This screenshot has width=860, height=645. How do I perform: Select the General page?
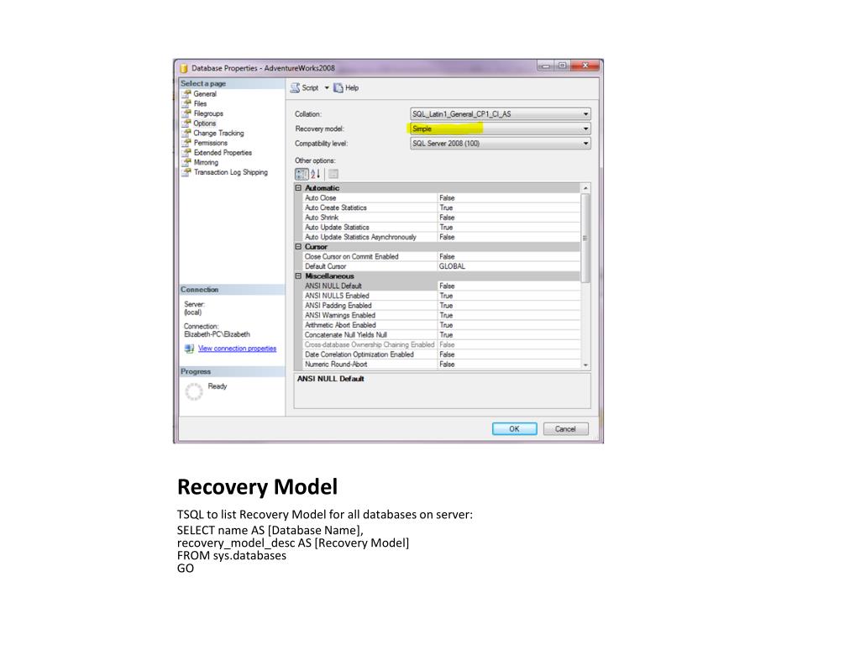pos(205,94)
